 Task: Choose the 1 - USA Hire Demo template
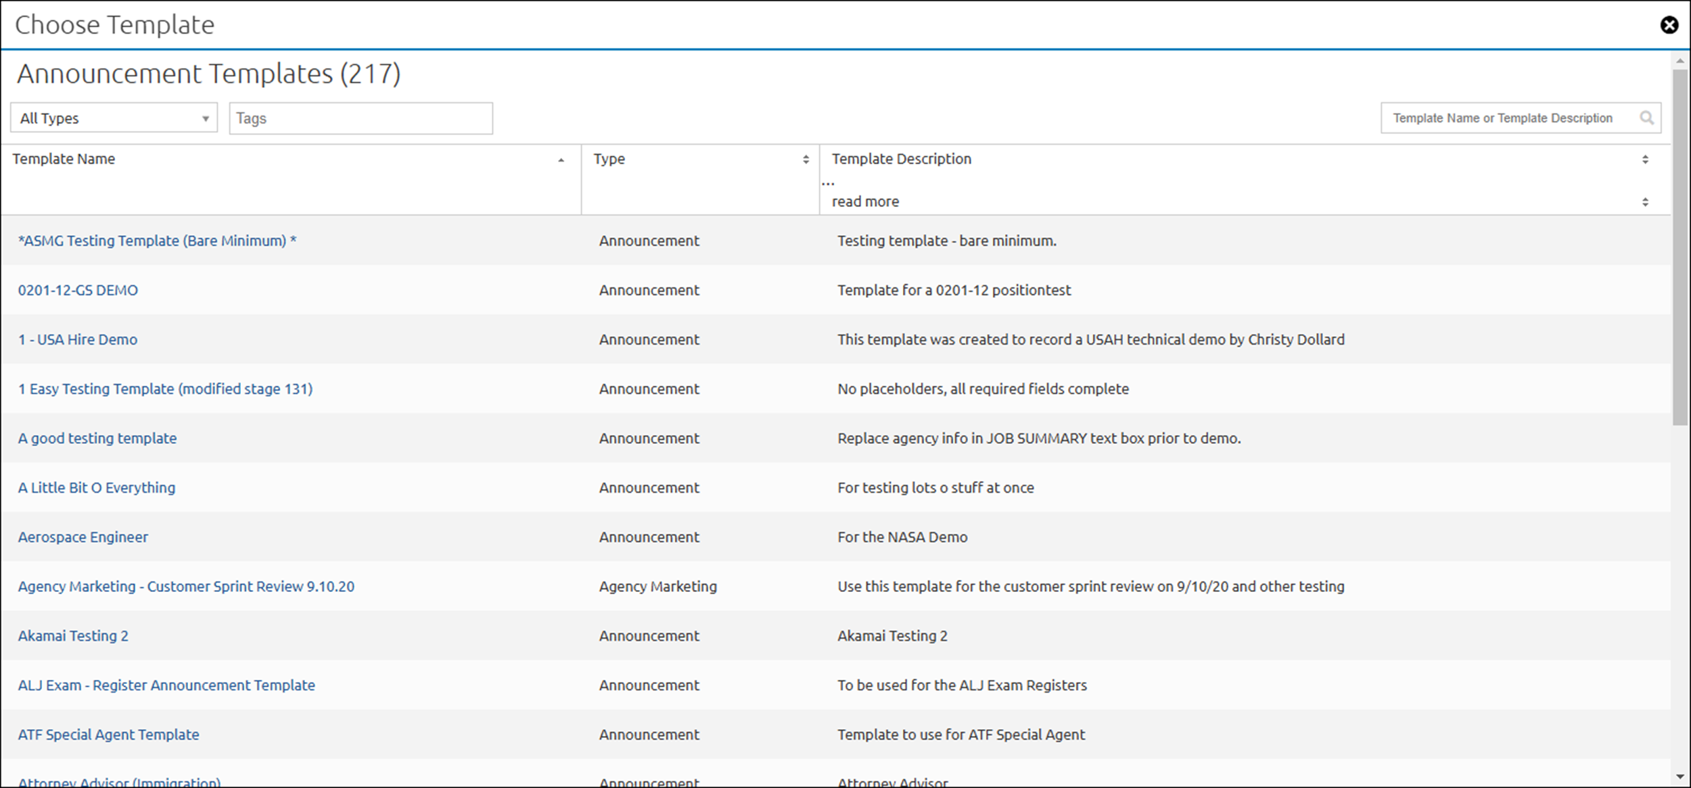[78, 339]
